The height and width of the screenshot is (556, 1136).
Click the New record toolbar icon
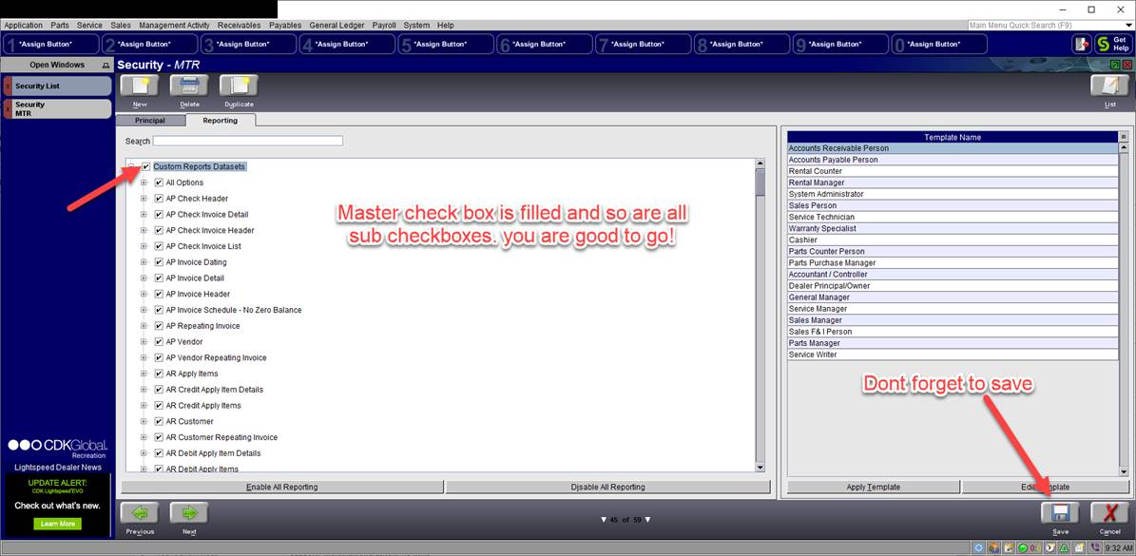point(139,86)
